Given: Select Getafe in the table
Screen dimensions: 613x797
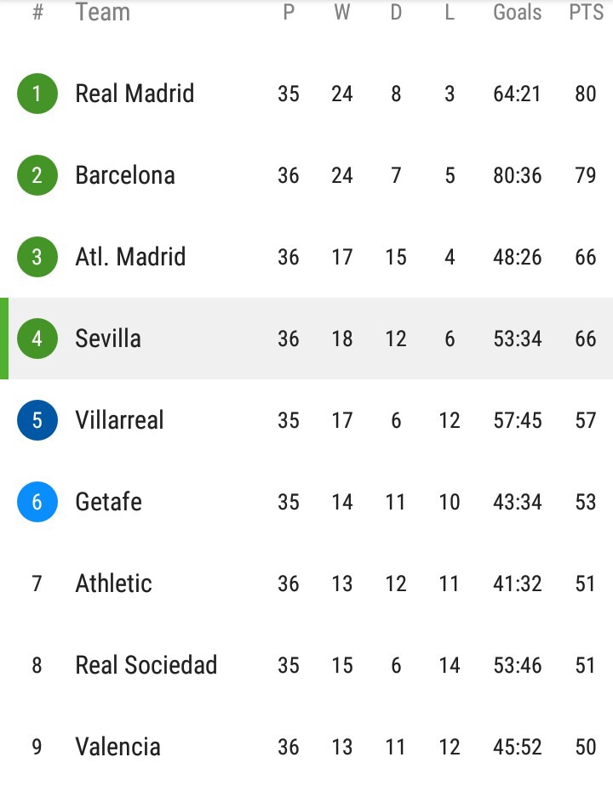Looking at the screenshot, I should click(x=108, y=502).
